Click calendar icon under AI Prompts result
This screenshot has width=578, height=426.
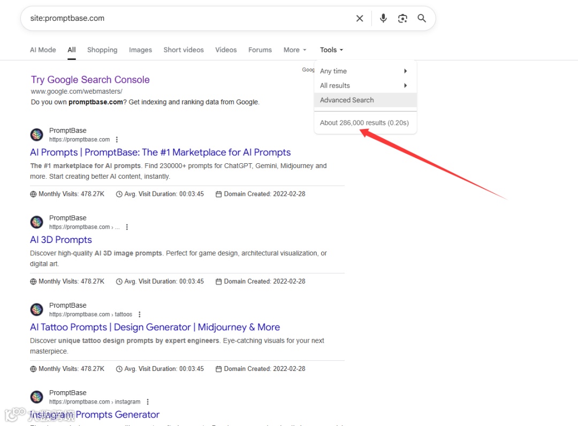pyautogui.click(x=218, y=194)
